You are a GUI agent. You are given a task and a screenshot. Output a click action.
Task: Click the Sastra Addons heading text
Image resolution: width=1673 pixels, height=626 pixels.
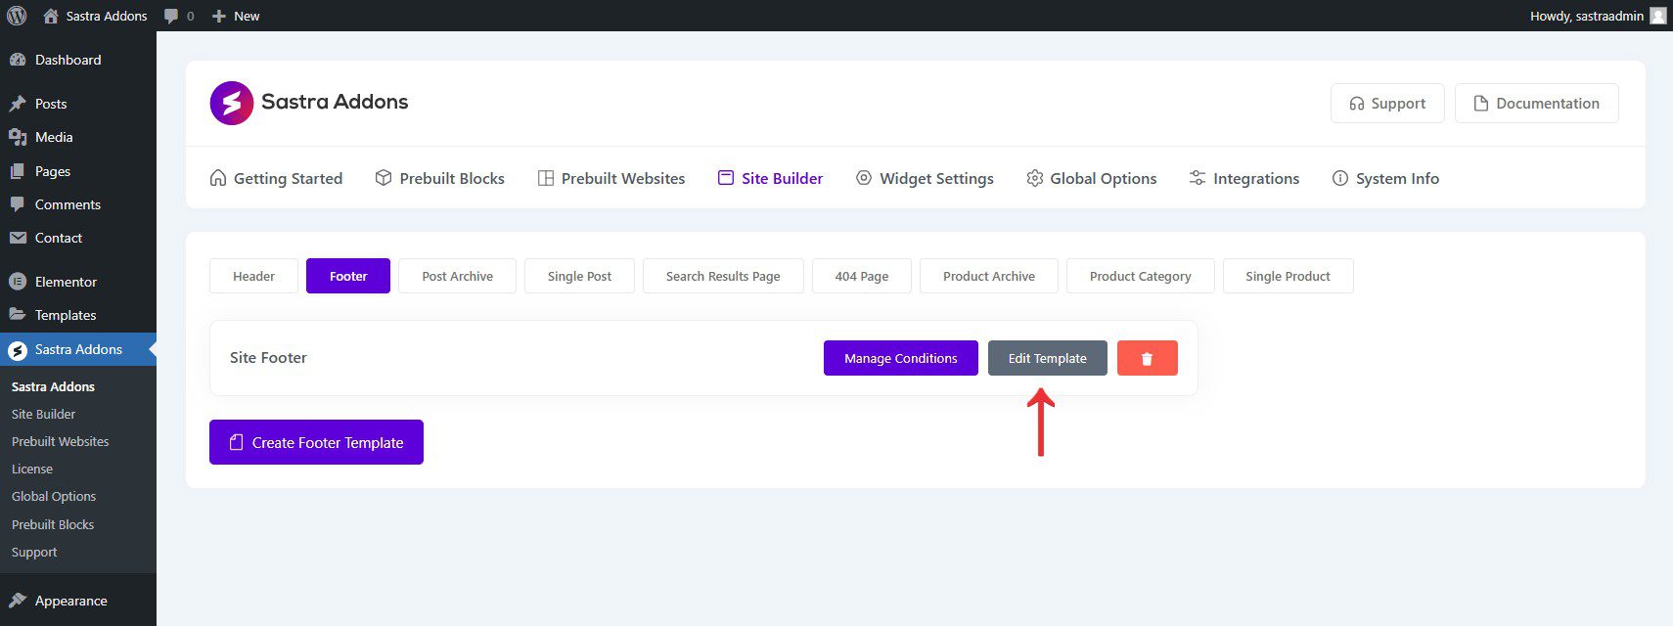point(335,102)
